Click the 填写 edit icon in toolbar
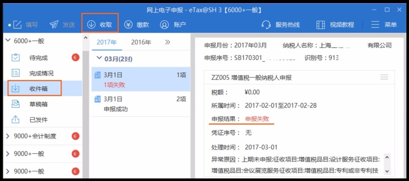The height and width of the screenshot is (181, 409). coord(17,25)
